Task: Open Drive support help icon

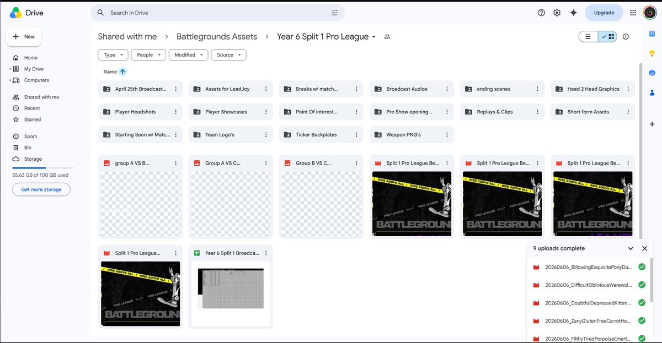Action: click(541, 13)
